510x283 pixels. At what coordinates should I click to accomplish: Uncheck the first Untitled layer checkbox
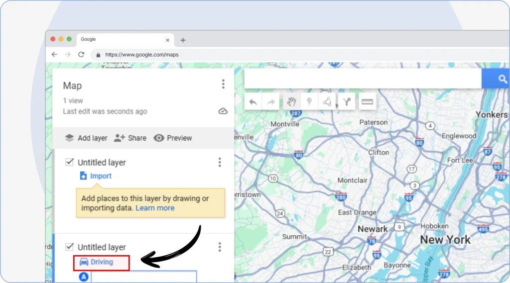point(69,162)
